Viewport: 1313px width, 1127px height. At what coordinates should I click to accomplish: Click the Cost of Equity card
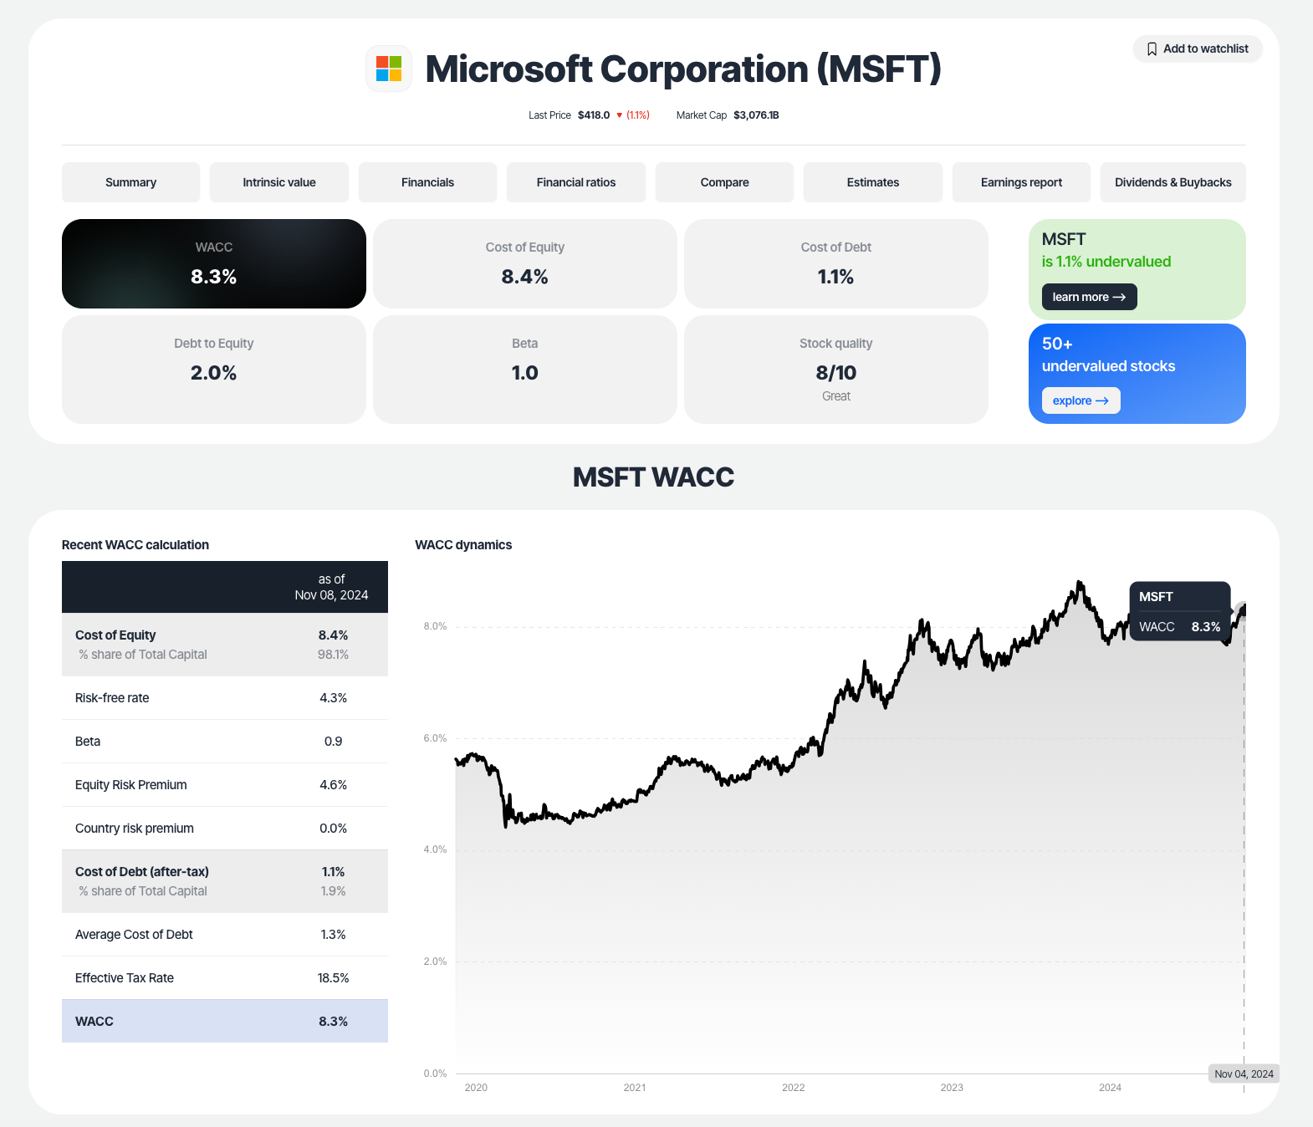(524, 263)
